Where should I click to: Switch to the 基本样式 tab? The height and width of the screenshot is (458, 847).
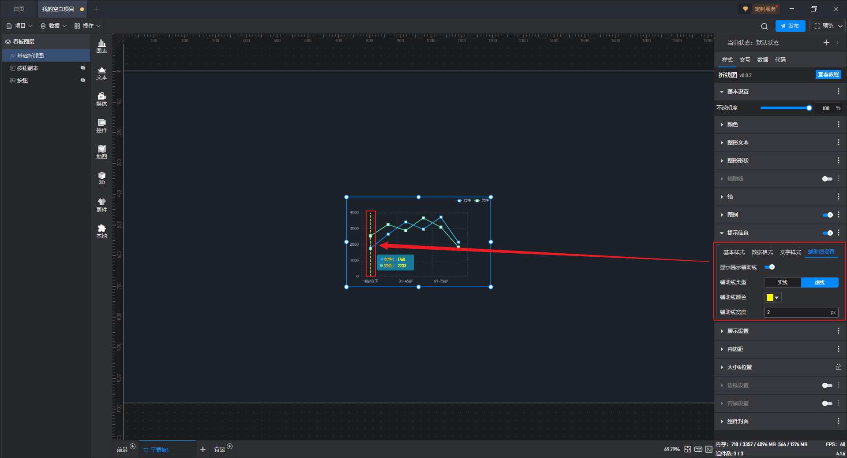pos(734,252)
